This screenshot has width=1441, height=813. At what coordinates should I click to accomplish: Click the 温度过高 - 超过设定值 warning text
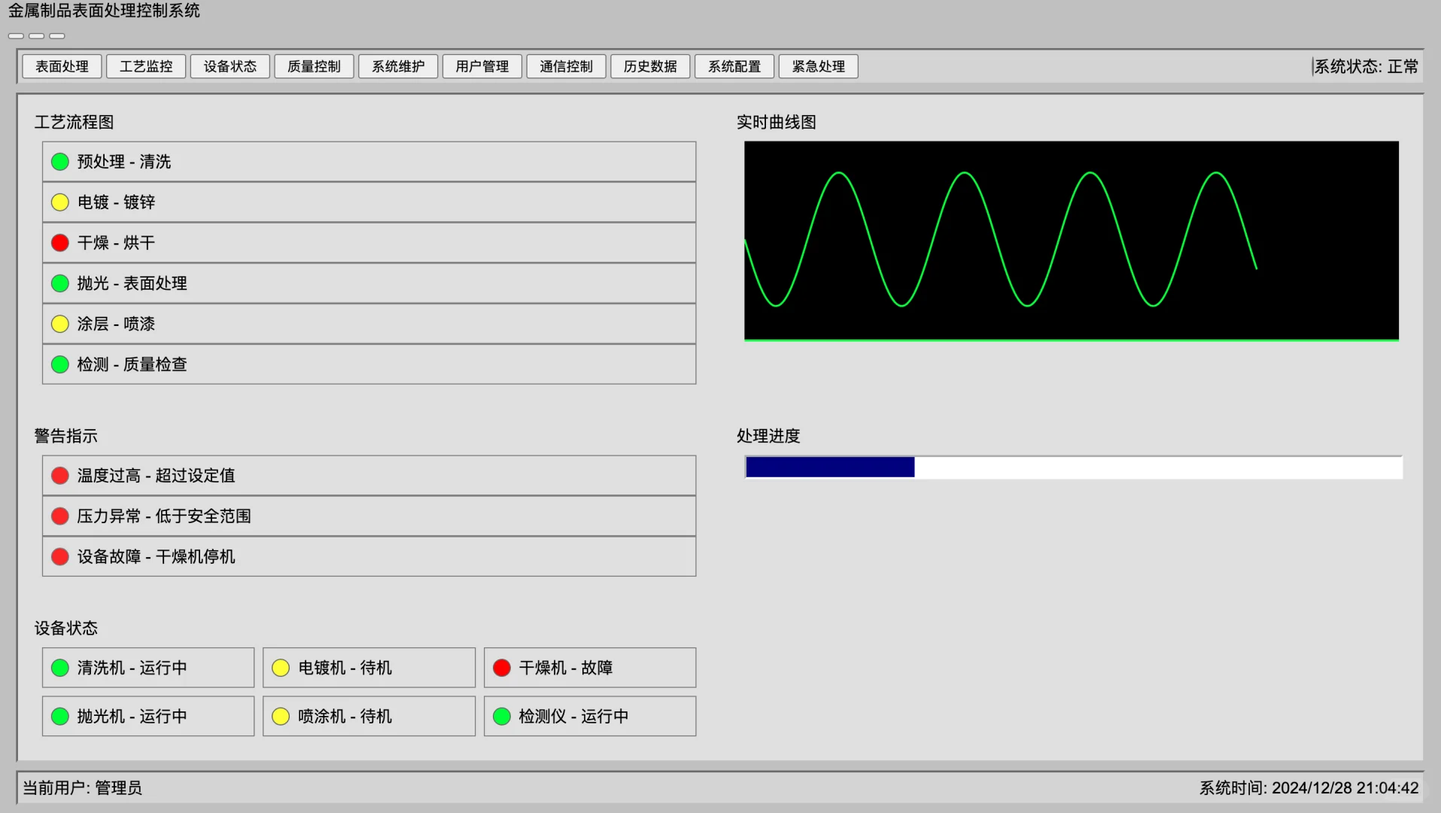(x=156, y=476)
